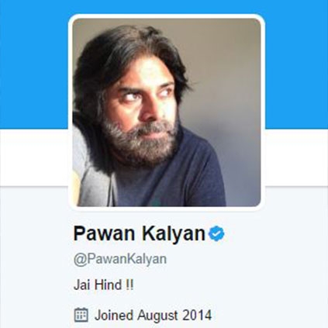Click the word Pawan in the heading
Viewport: 328px width, 328px height.
[x=105, y=234]
